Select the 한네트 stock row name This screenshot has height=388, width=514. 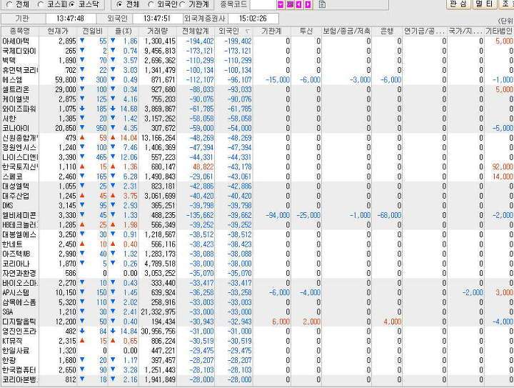[12, 244]
